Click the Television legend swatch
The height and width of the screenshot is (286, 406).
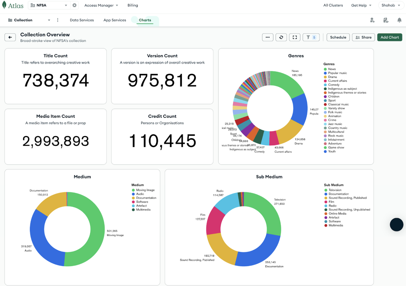326,190
